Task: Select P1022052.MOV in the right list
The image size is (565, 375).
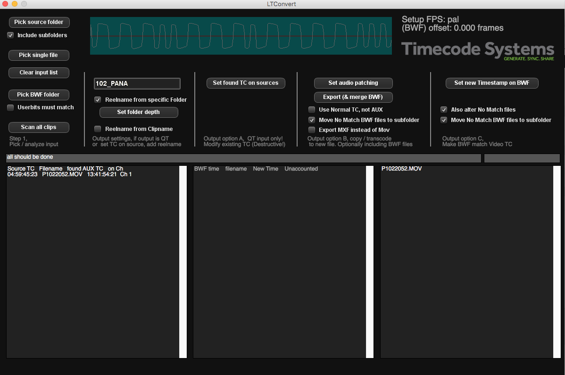Action: point(401,169)
